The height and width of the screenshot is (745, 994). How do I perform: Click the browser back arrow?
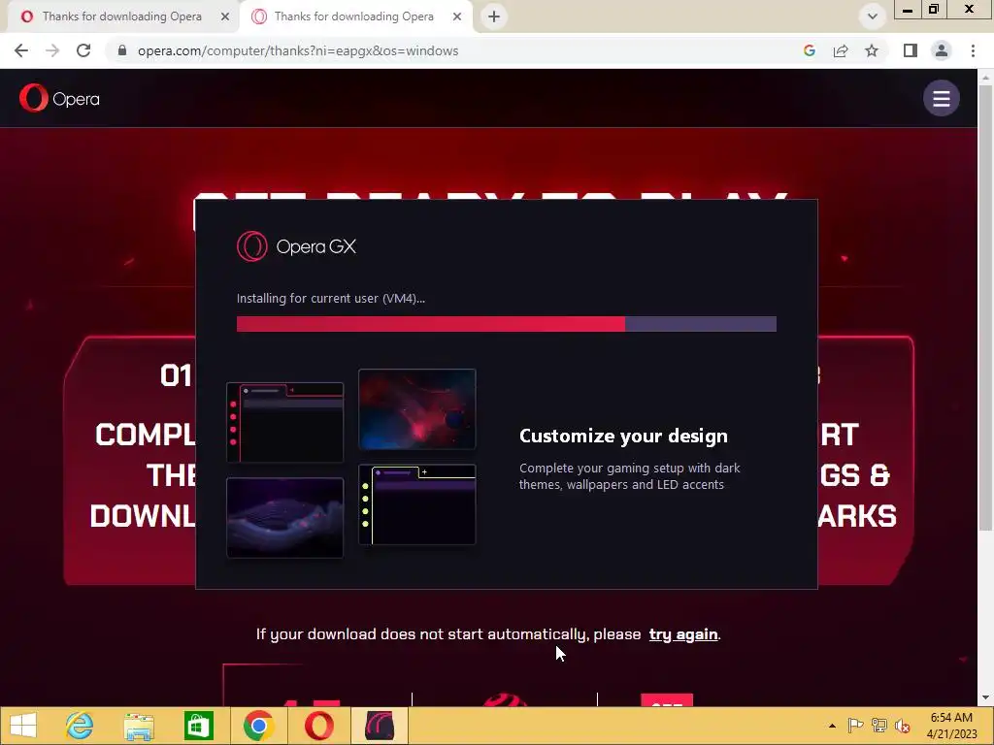21,50
